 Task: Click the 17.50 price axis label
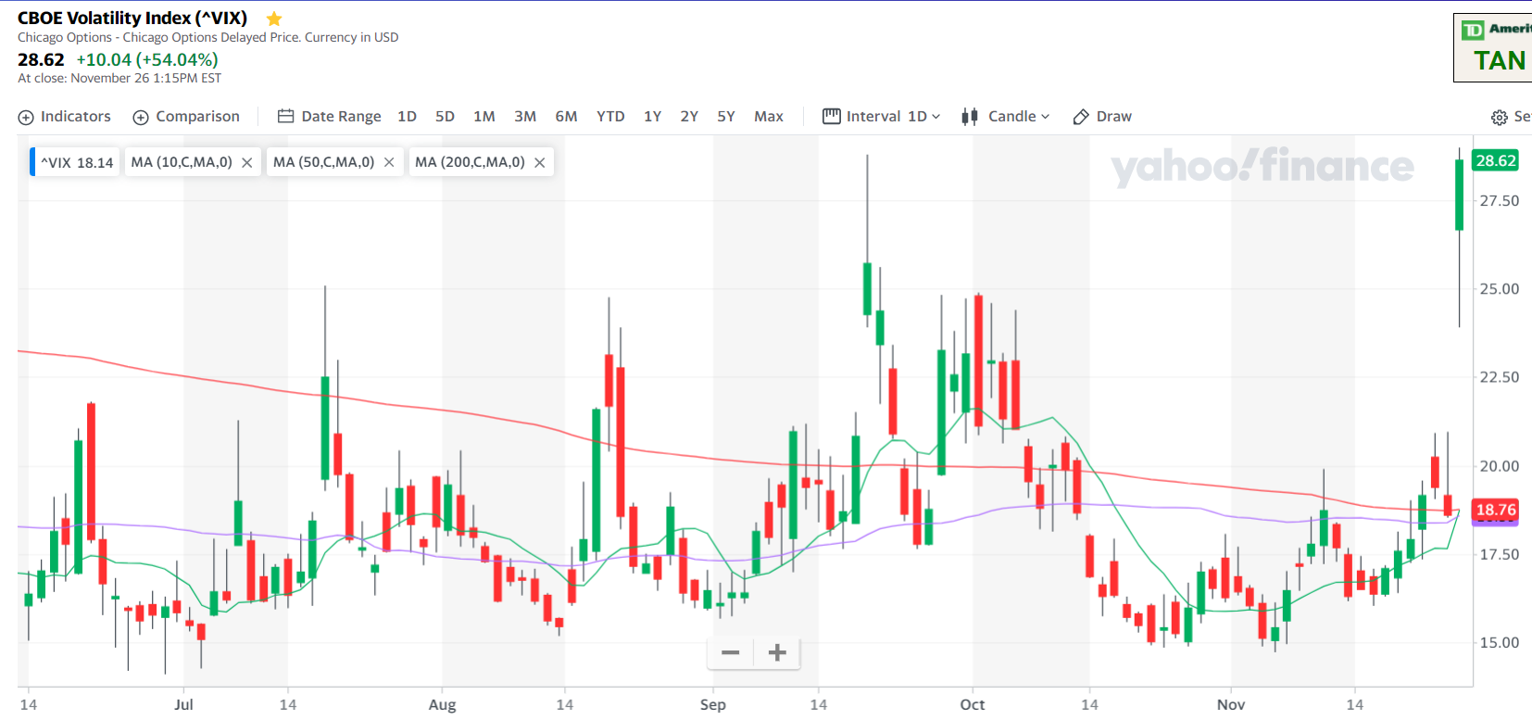tap(1499, 554)
